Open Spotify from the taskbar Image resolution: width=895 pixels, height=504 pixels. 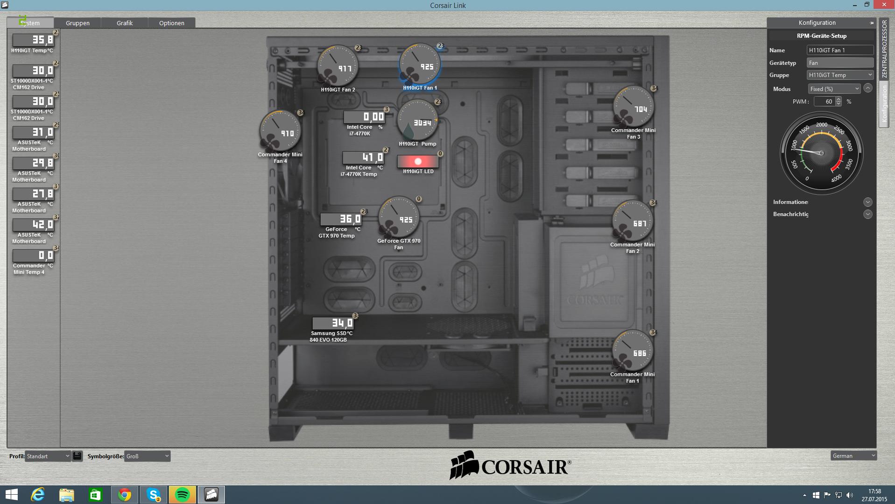click(x=182, y=495)
